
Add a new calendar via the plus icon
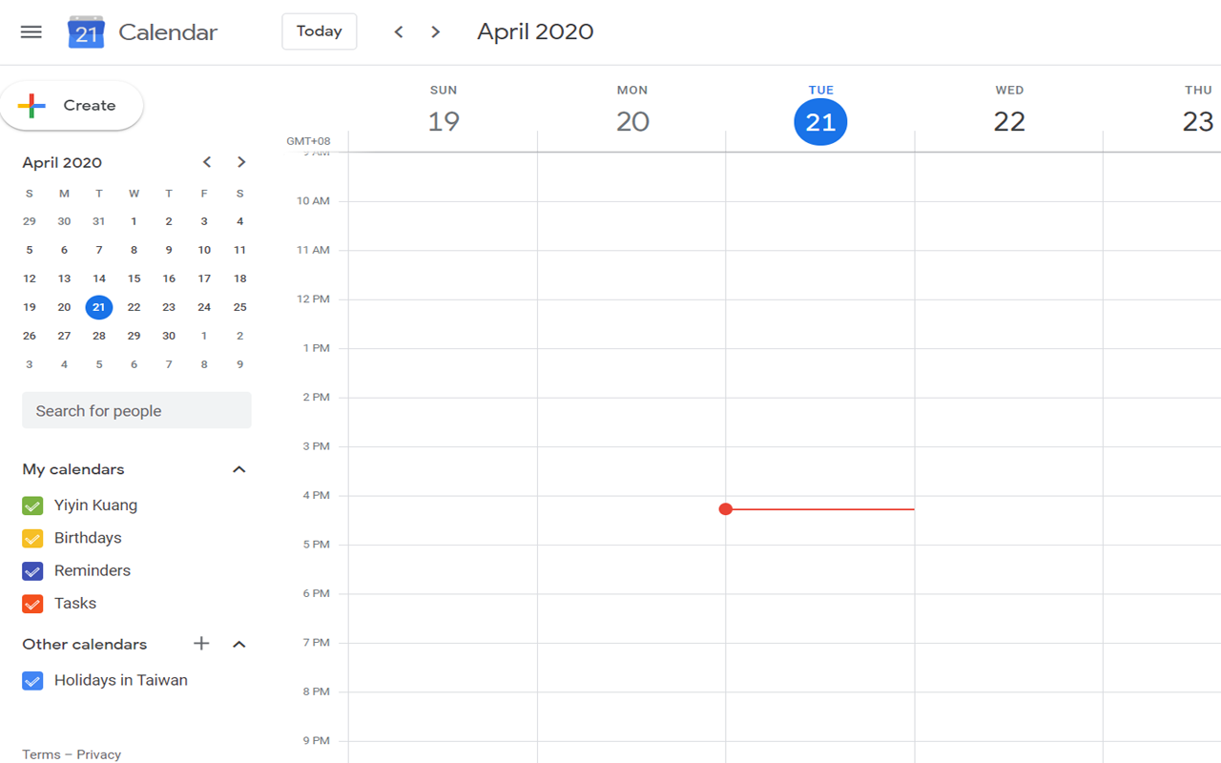click(x=201, y=644)
